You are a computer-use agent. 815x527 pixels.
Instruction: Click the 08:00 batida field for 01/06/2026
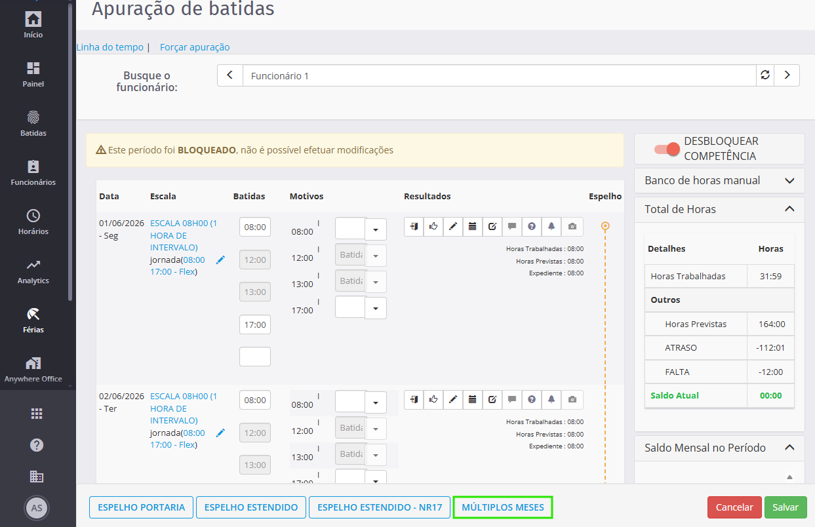(x=255, y=227)
